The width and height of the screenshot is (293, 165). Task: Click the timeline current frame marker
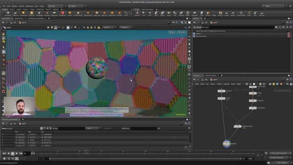pos(86,152)
